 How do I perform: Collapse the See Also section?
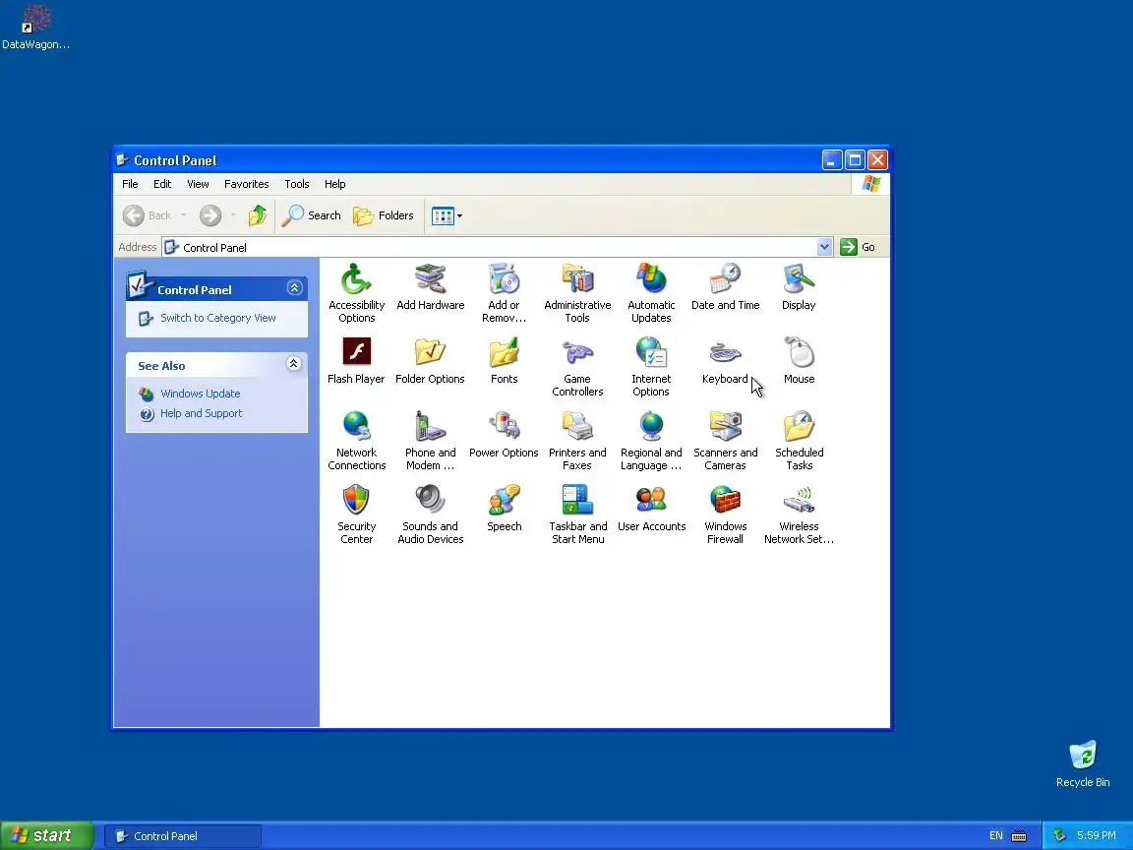pyautogui.click(x=293, y=364)
